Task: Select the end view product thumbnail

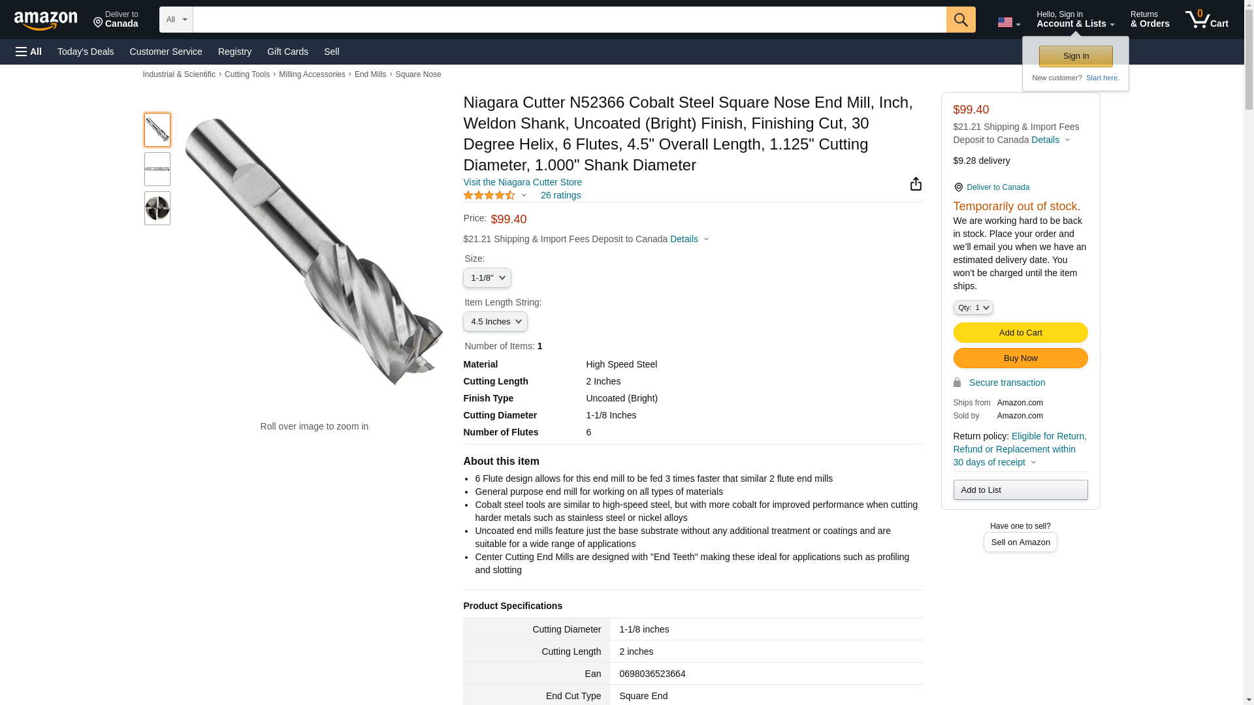Action: pyautogui.click(x=157, y=208)
